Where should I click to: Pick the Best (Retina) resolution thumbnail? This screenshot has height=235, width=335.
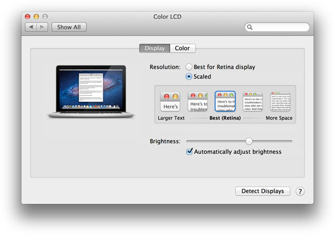click(x=225, y=102)
